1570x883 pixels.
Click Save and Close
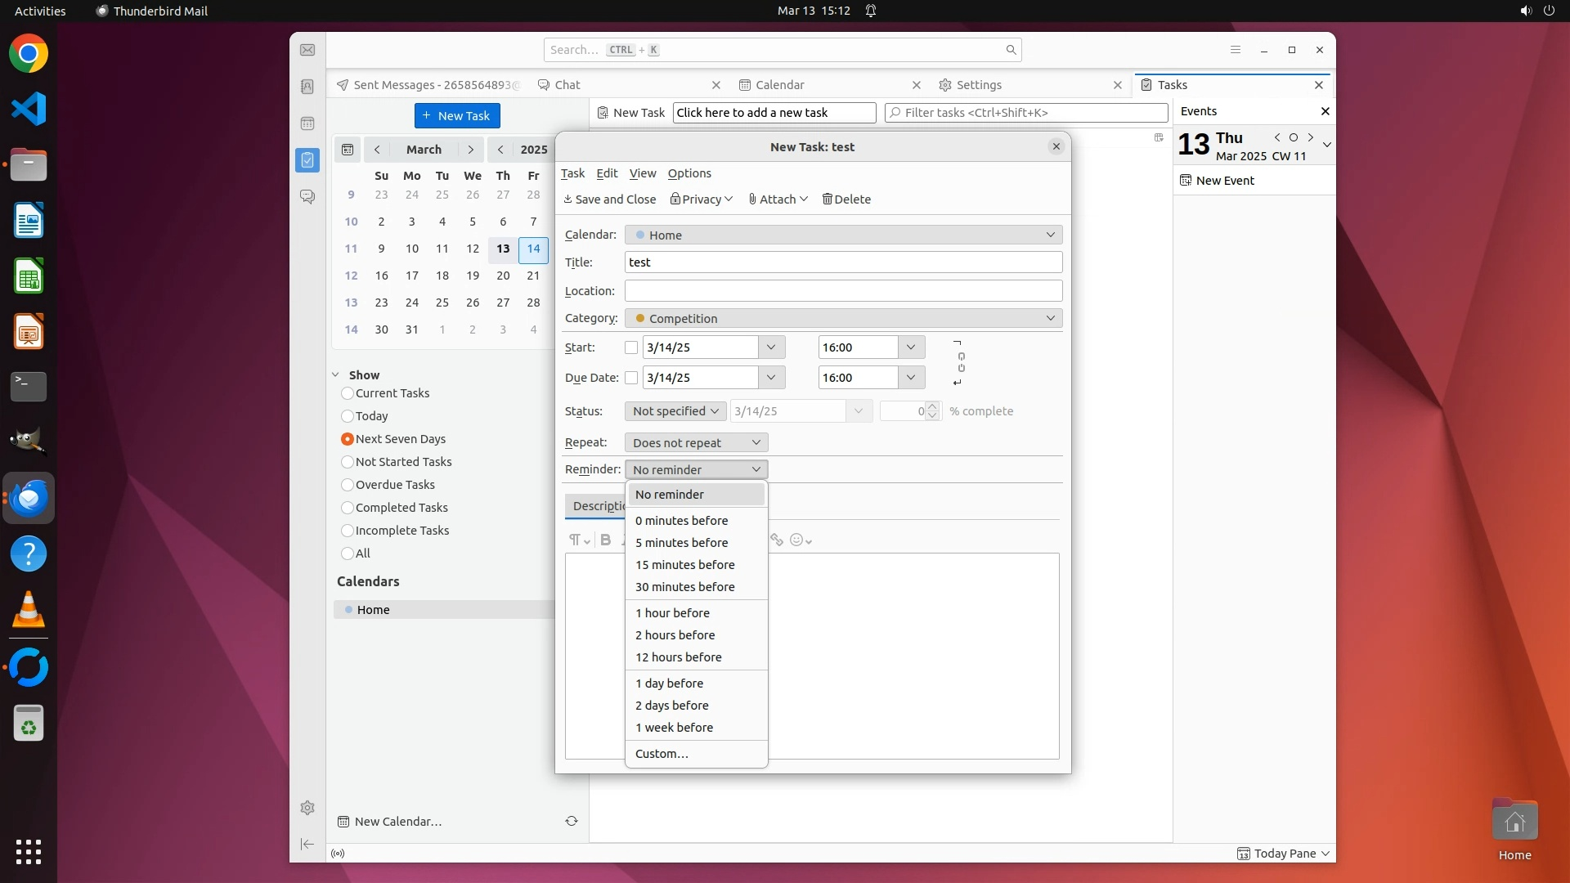pyautogui.click(x=609, y=199)
